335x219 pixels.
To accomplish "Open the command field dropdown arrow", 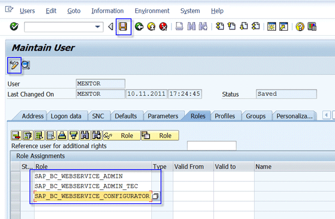I will tap(97, 27).
